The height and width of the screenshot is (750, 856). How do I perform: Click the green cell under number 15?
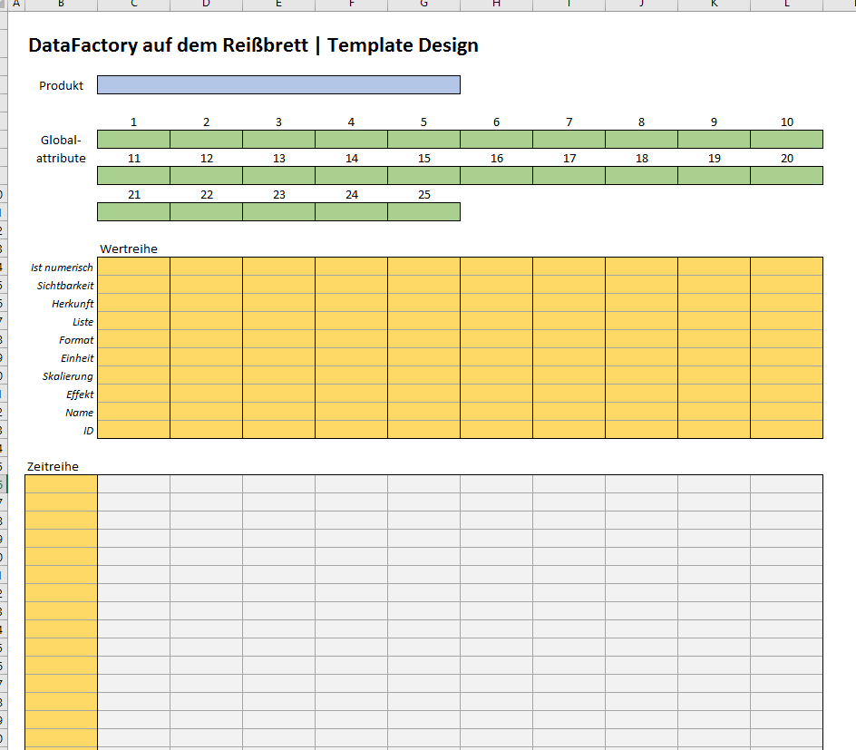(x=423, y=176)
